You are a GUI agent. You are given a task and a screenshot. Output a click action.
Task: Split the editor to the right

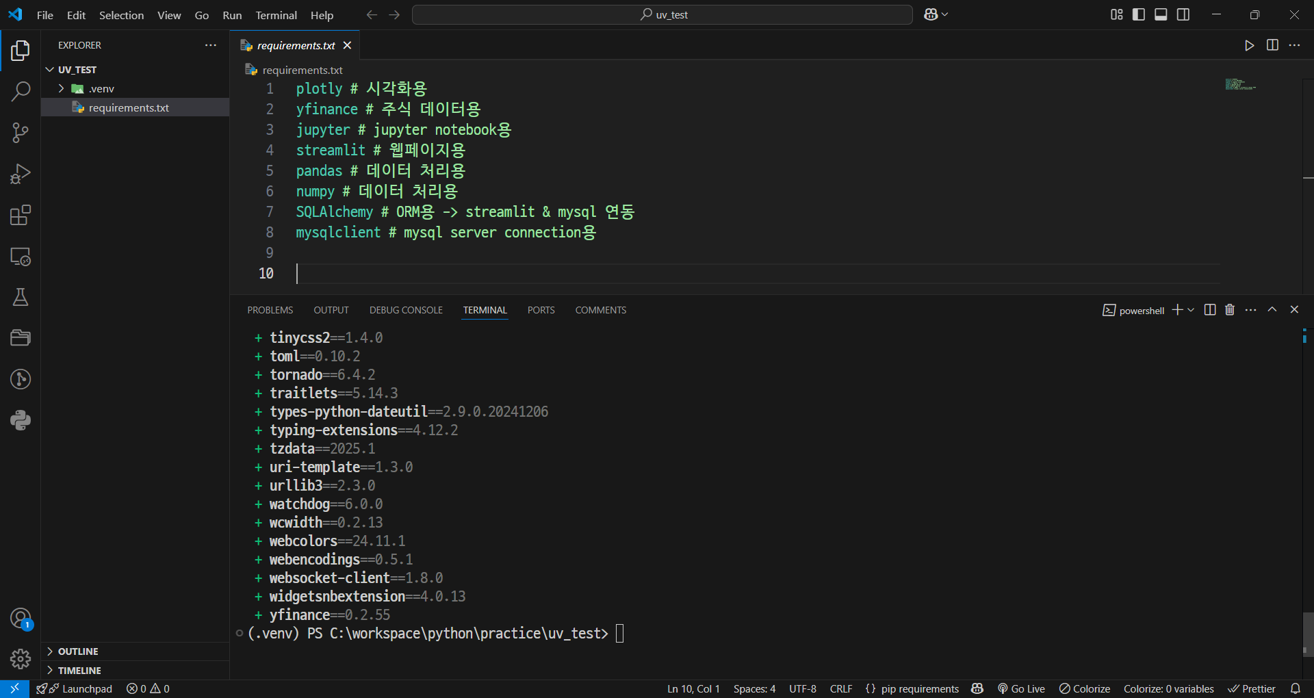1272,45
